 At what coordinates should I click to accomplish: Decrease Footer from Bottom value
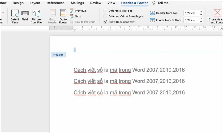[x=201, y=22]
